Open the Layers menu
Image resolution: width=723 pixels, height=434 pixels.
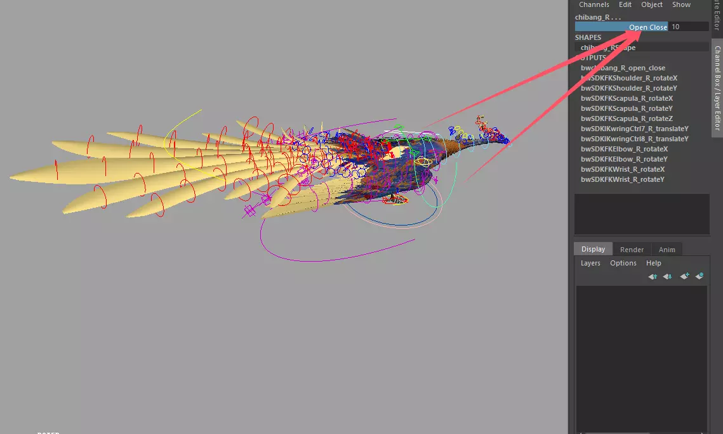click(590, 264)
